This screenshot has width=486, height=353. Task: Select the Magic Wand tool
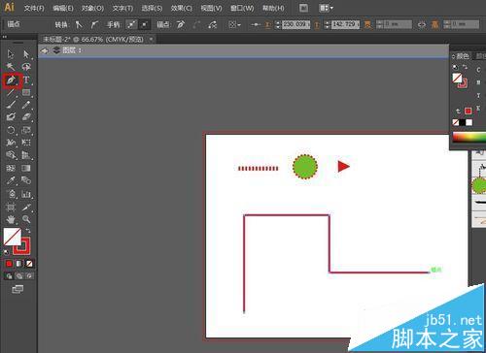(x=11, y=67)
